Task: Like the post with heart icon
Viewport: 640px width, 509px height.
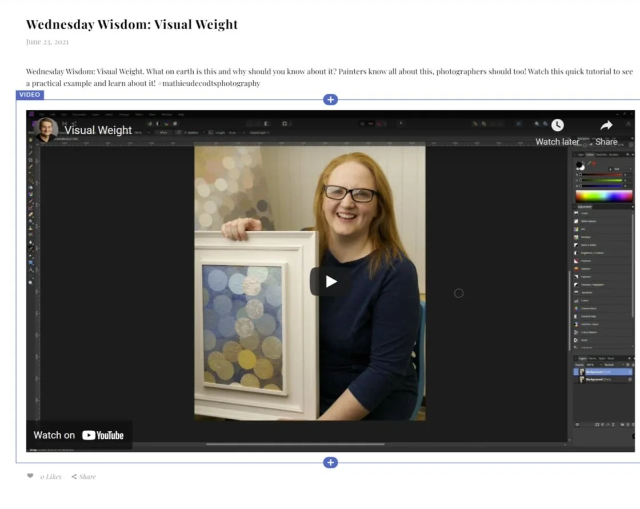Action: tap(30, 476)
